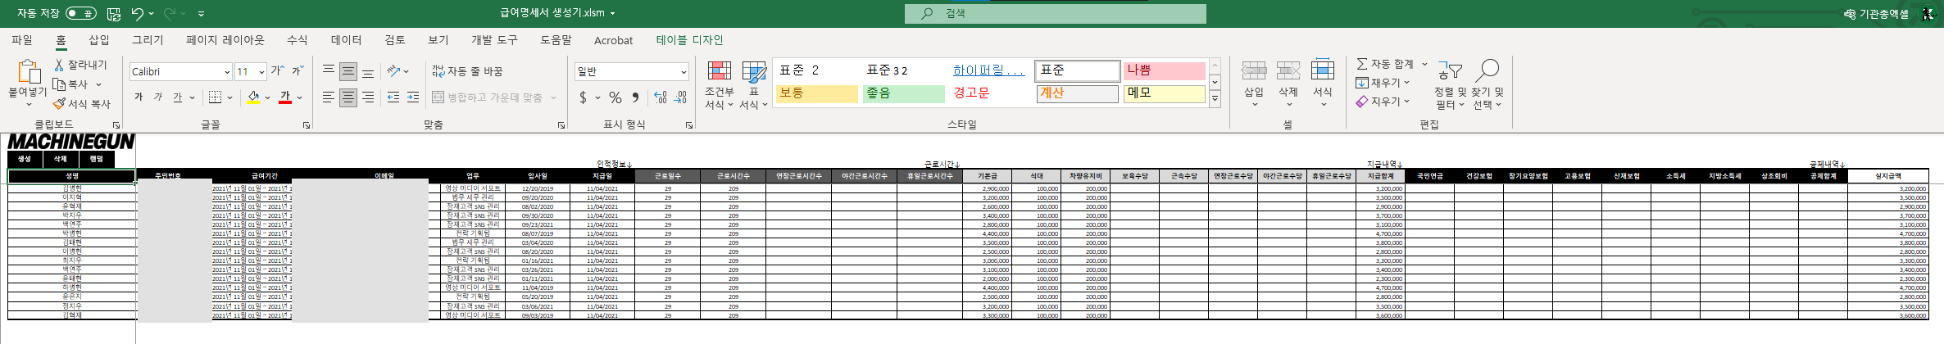
Task: Expand the cell styles gallery
Action: 1215,99
